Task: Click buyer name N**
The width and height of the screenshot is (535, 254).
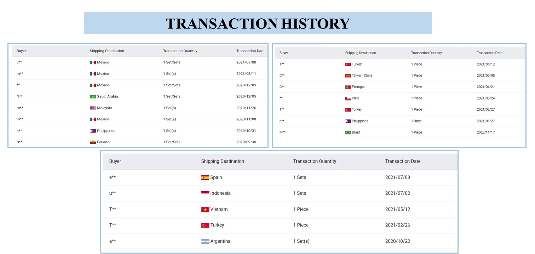Action: (x=20, y=96)
